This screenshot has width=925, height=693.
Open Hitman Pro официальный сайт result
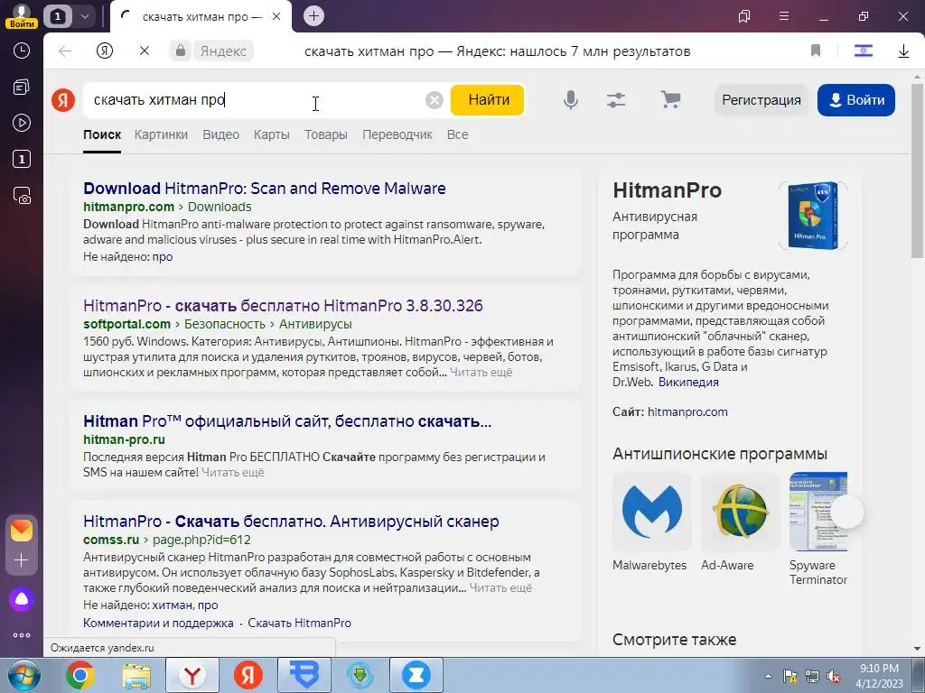pos(287,421)
